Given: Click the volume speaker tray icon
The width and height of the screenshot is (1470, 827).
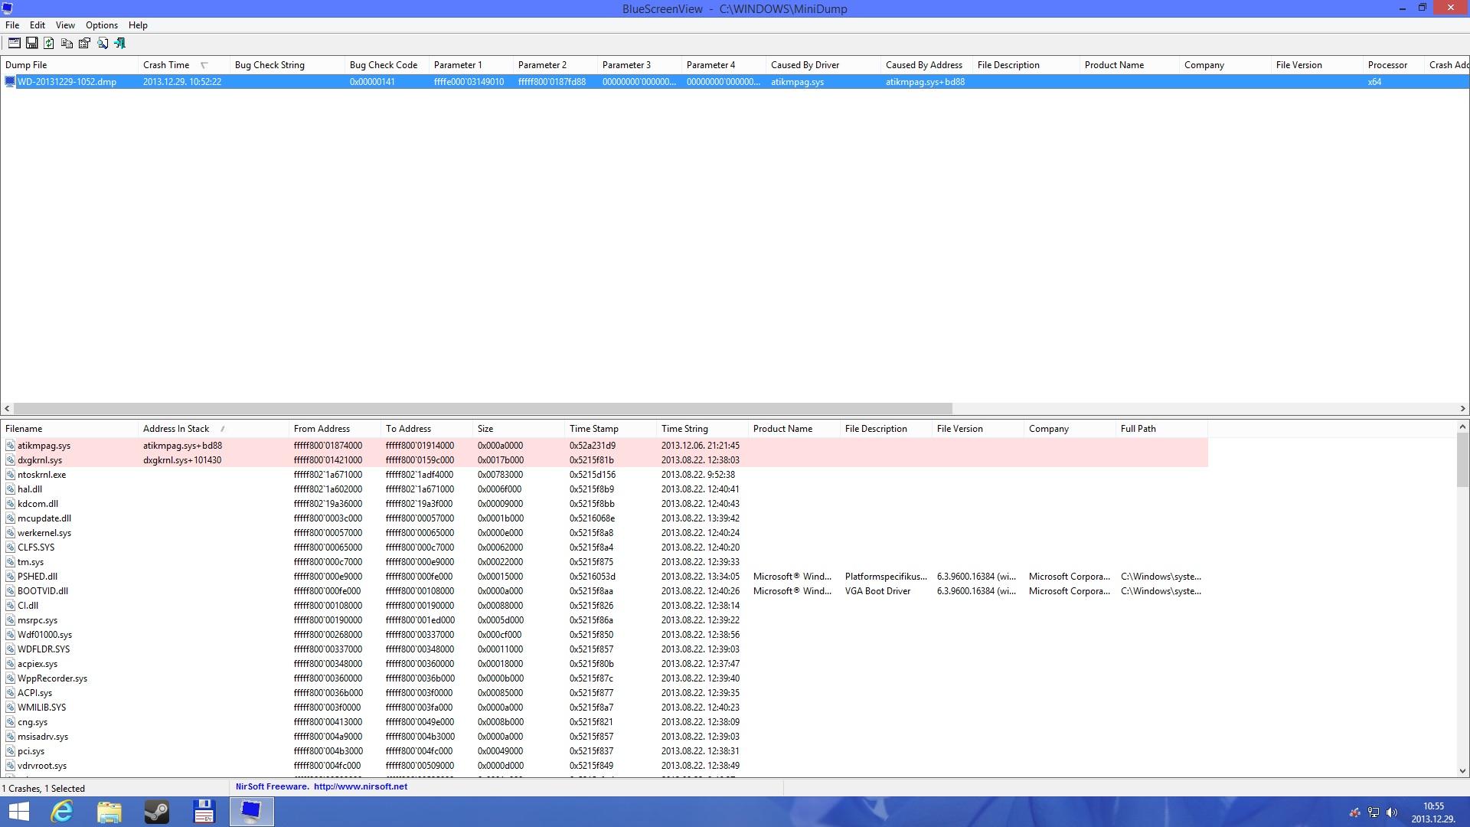Looking at the screenshot, I should click(1392, 812).
